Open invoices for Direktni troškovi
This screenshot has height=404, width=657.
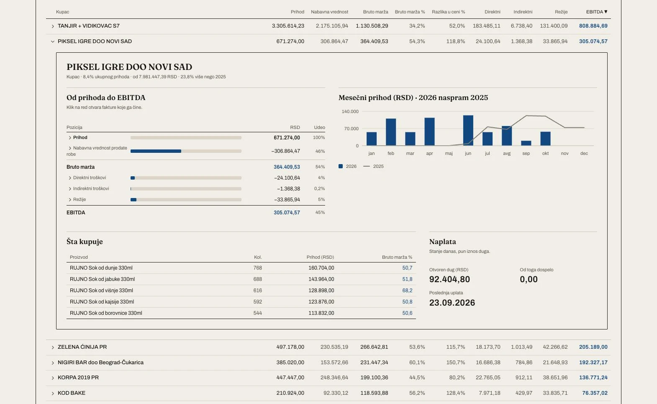point(196,178)
